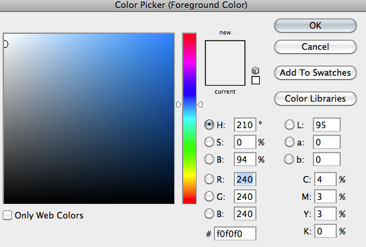Click the OK button
The width and height of the screenshot is (366, 247).
(x=316, y=25)
